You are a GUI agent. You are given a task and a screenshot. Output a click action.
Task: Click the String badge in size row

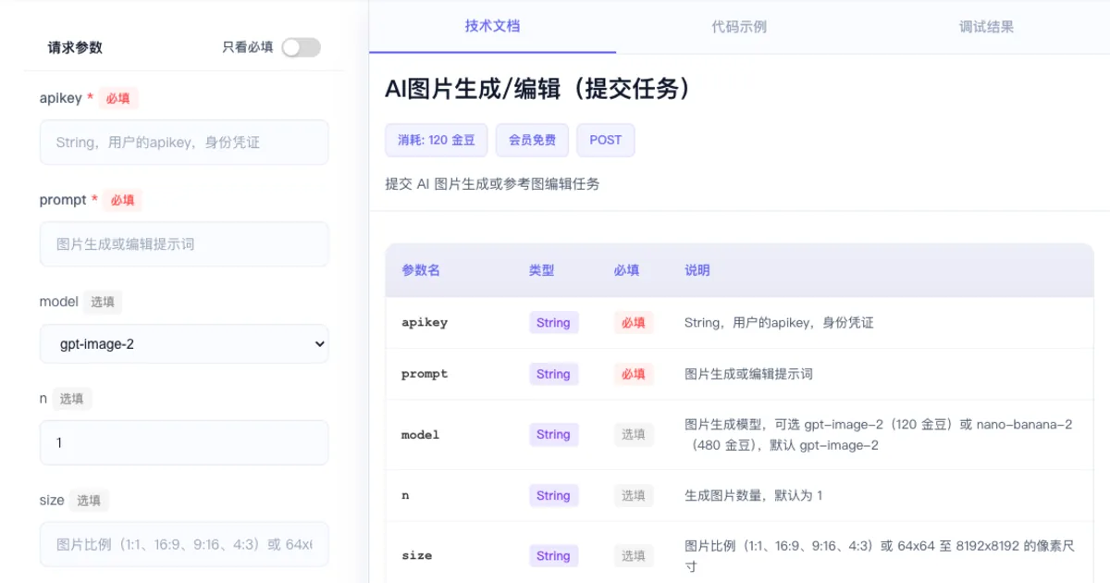553,555
